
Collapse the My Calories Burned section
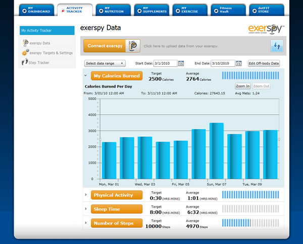86,76
